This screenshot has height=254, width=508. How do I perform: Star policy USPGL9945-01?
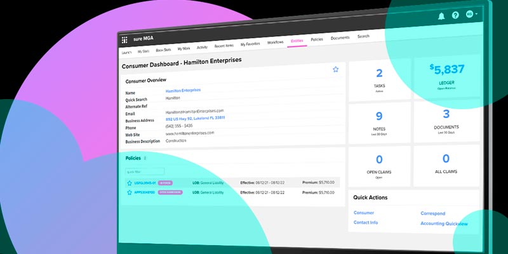click(x=130, y=183)
